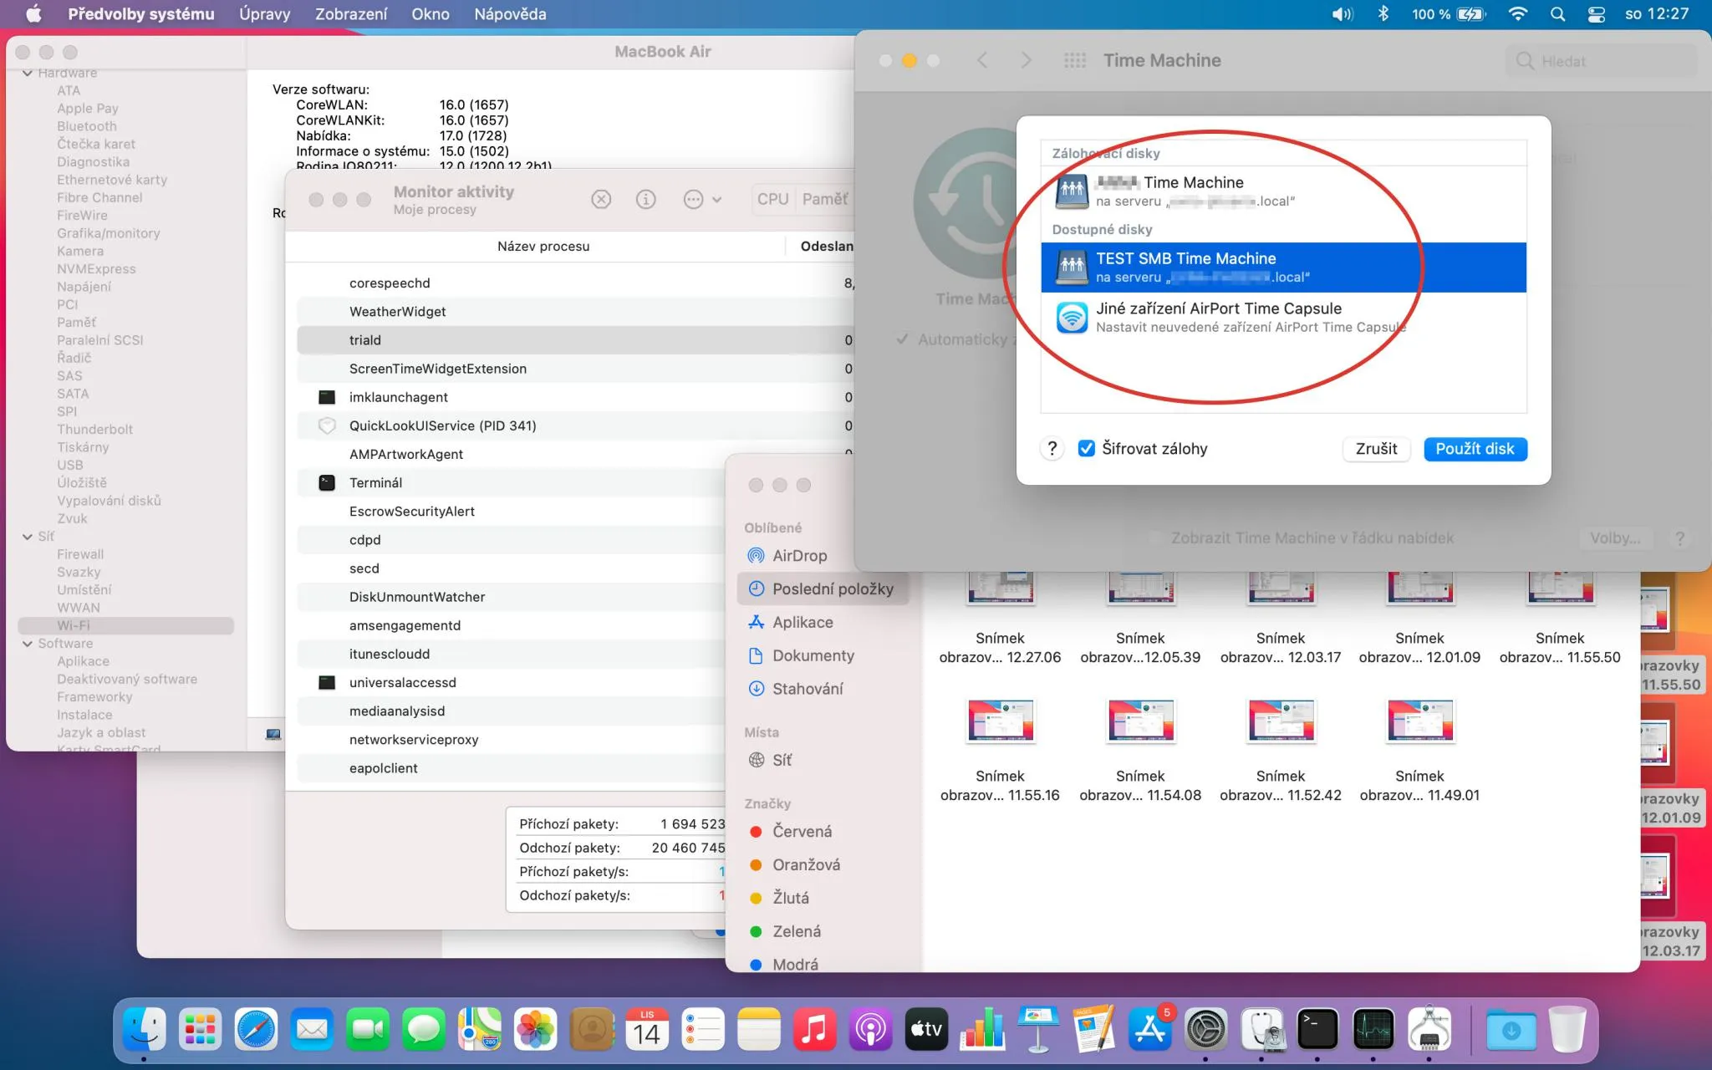Open Trash in the Dock

pos(1567,1029)
